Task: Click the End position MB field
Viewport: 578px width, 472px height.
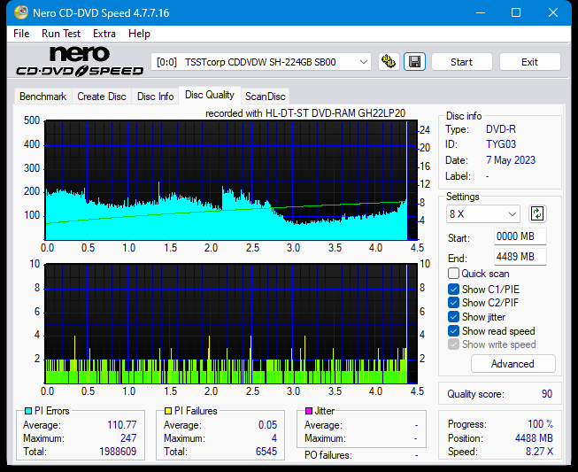Action: coord(520,257)
